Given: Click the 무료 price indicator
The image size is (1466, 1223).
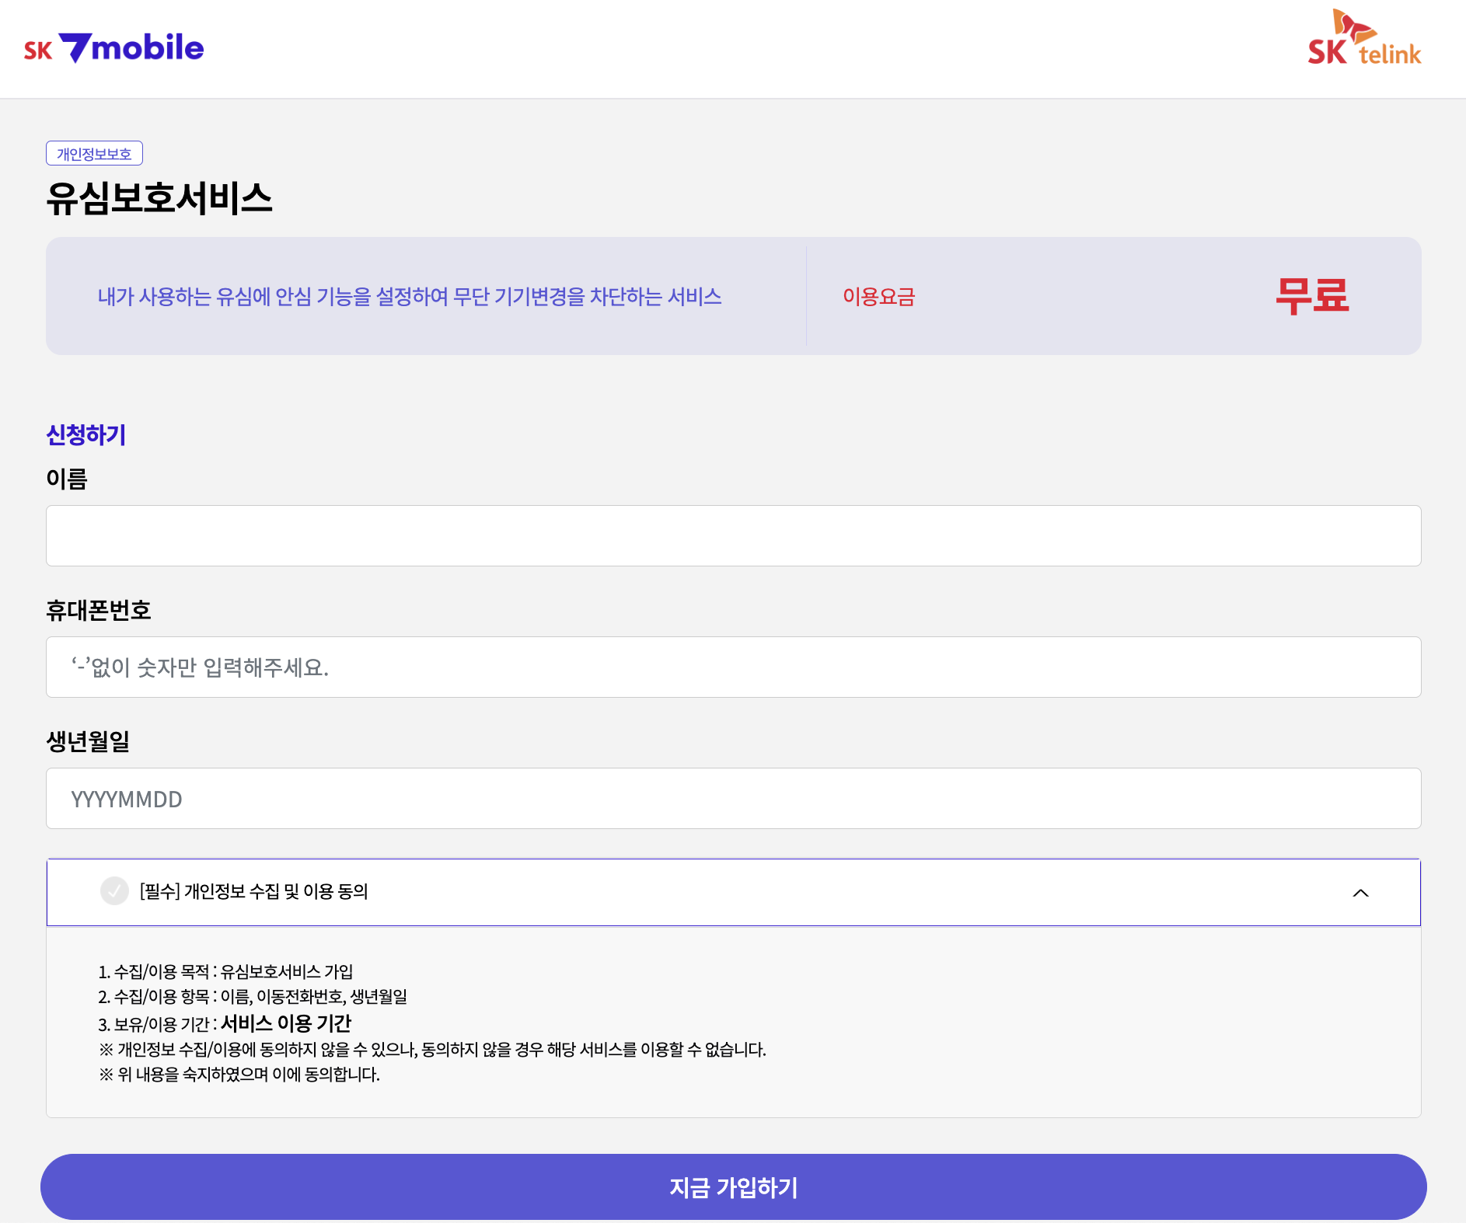Looking at the screenshot, I should coord(1310,296).
